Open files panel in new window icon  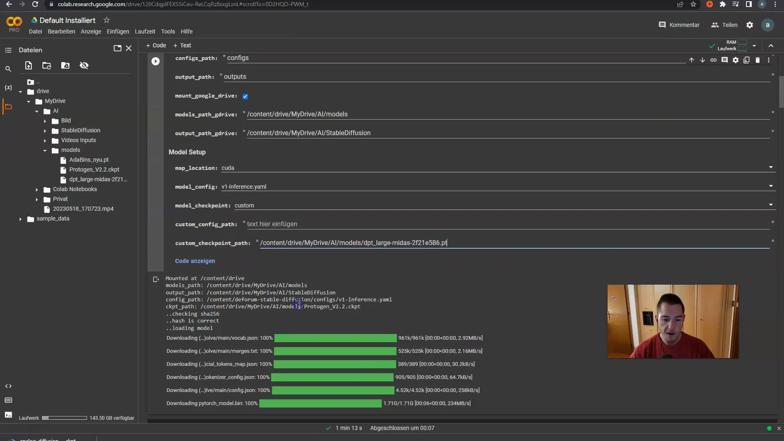[x=118, y=48]
